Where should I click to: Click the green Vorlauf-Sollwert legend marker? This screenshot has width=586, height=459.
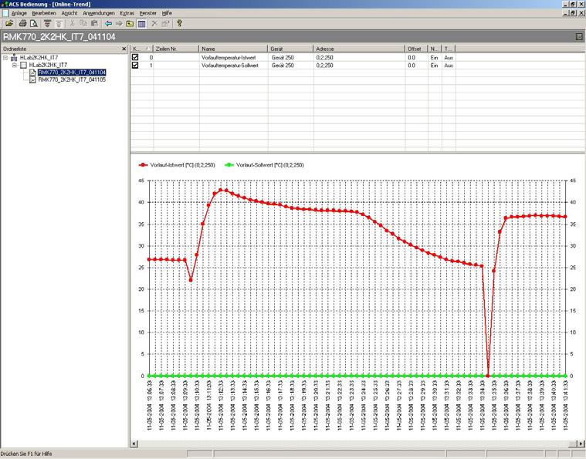tap(229, 165)
